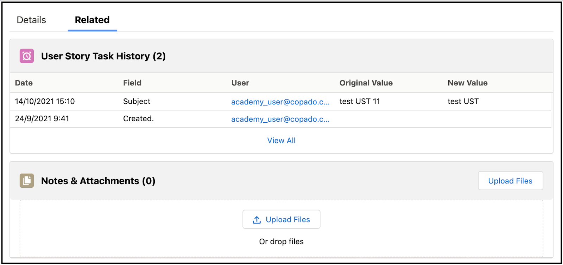Open academy_user link in the Subject row
The width and height of the screenshot is (563, 265).
[x=280, y=102]
